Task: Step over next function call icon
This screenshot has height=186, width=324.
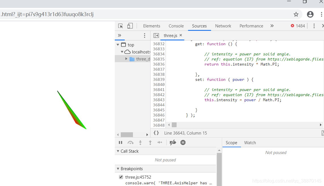Action: click(x=130, y=142)
